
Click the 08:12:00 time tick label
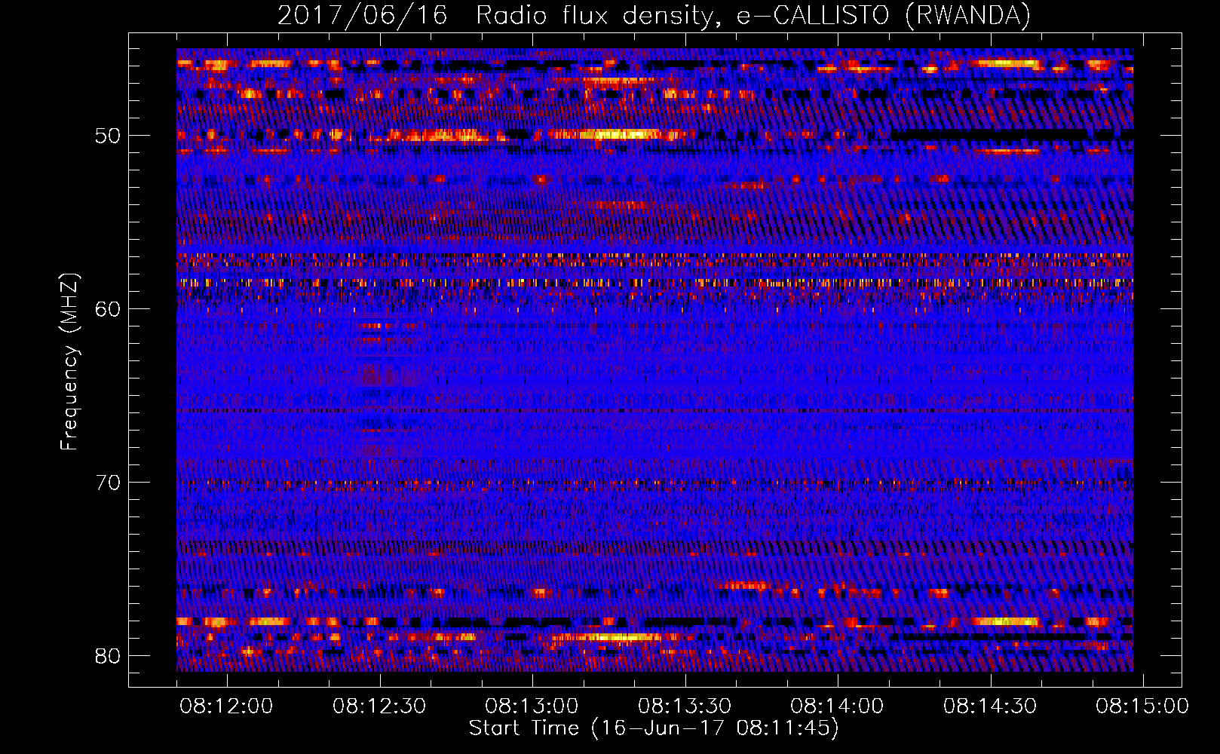(x=227, y=706)
